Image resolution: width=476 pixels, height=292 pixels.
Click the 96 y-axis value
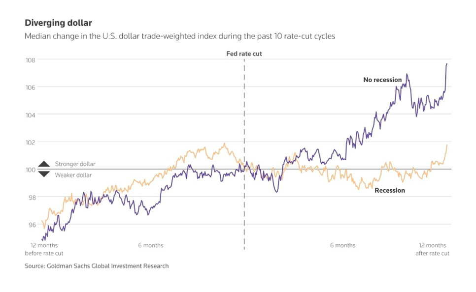point(31,225)
